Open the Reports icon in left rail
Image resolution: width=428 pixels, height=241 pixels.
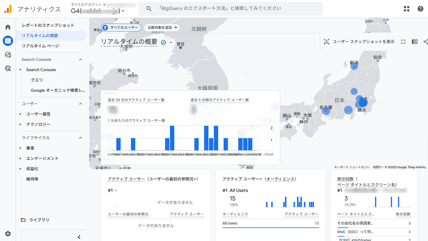(8, 41)
